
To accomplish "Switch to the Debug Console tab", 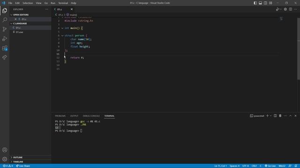I will 91,116.
